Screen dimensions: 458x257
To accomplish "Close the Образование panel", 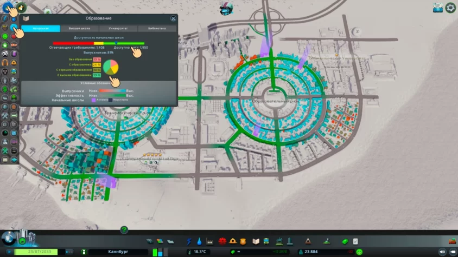I will click(173, 18).
